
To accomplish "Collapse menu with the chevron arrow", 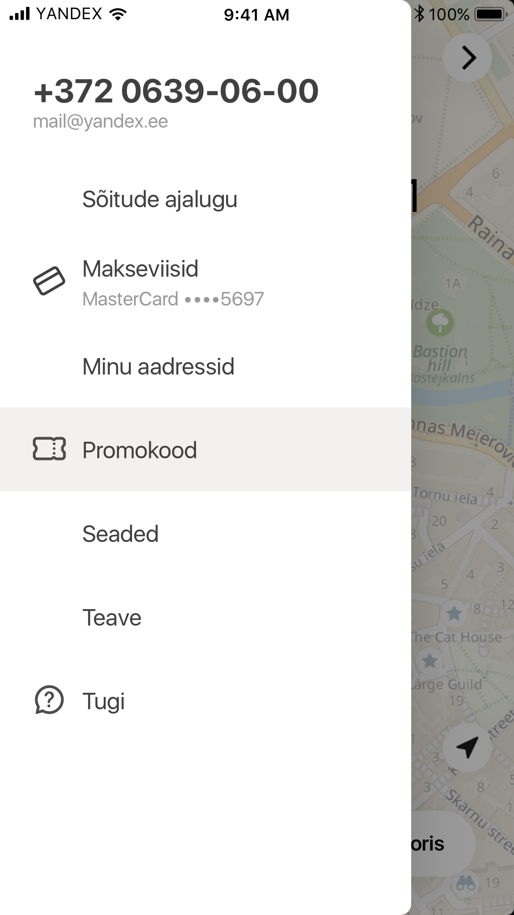I will (468, 58).
